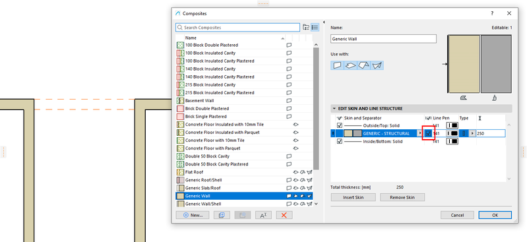527x242 pixels.
Task: Switch to list view of composites
Action: [x=315, y=27]
